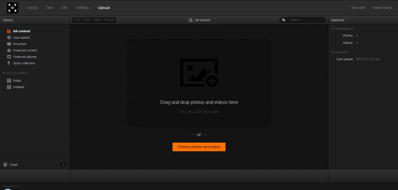The height and width of the screenshot is (190, 398).
Task: Click the Trash bin icon
Action: [x=5, y=165]
